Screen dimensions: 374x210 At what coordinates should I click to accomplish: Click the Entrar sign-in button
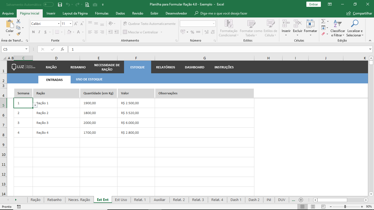pyautogui.click(x=314, y=4)
